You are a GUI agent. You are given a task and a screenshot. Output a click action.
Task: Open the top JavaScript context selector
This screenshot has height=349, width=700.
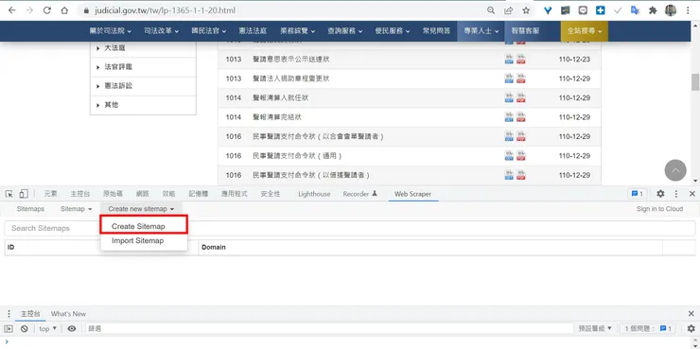tap(47, 329)
